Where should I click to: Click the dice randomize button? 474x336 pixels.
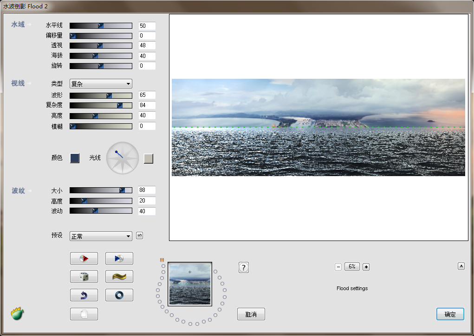tap(84, 277)
